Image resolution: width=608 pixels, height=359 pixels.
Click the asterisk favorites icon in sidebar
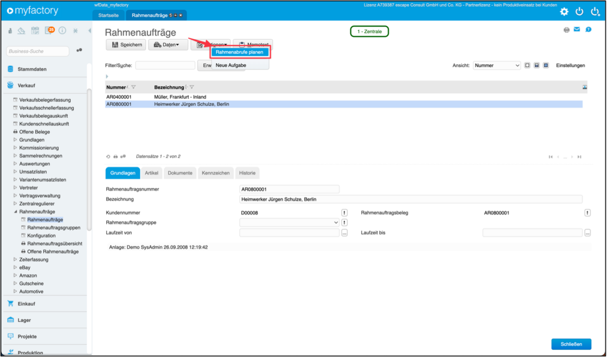pyautogui.click(x=75, y=31)
